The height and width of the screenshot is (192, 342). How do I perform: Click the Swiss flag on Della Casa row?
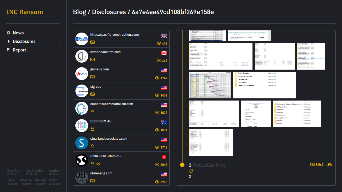pyautogui.click(x=164, y=157)
